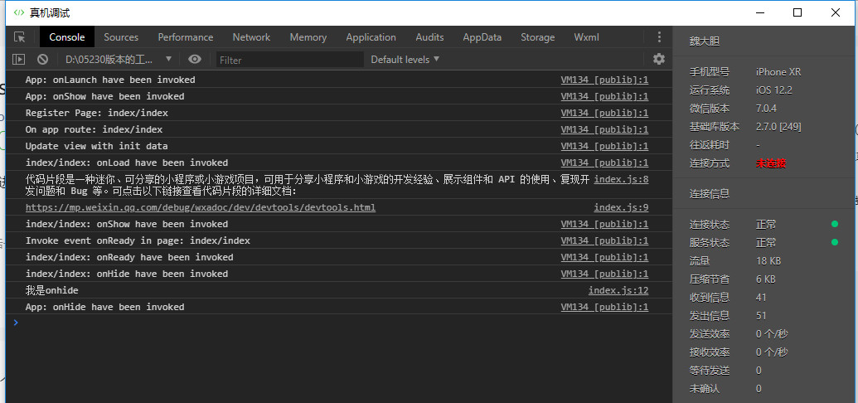This screenshot has height=403, width=858.
Task: Open VM134 source link for App onLaunch
Action: (604, 80)
